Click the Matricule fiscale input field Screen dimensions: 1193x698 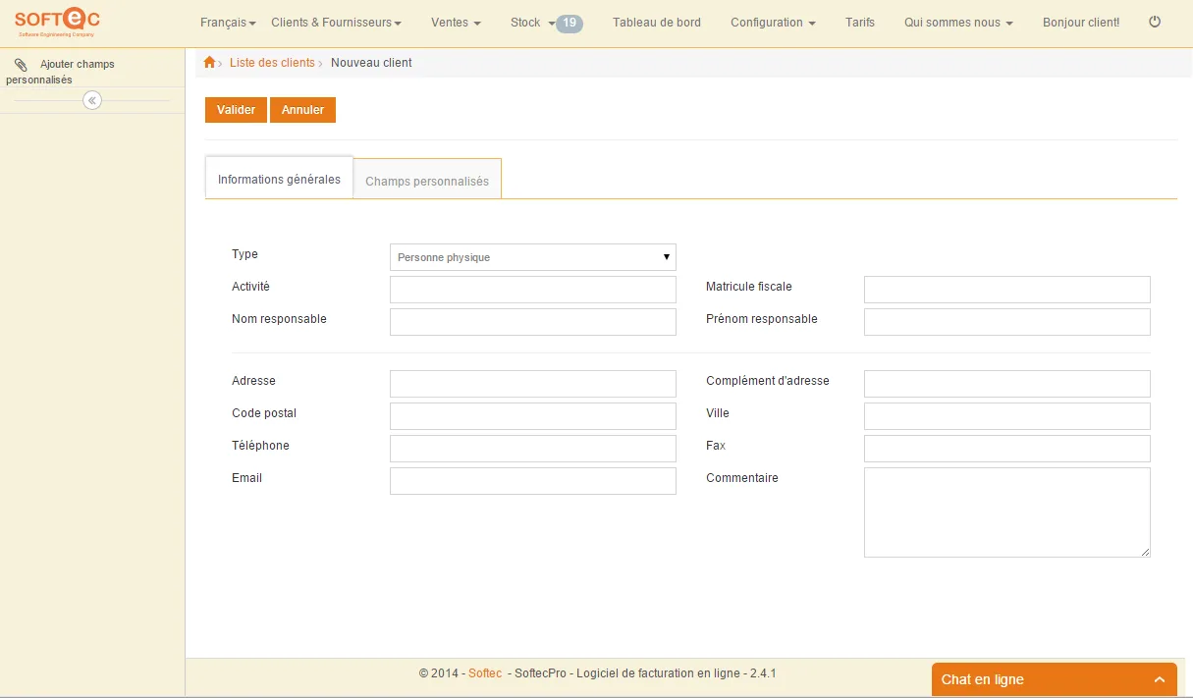[1007, 290]
